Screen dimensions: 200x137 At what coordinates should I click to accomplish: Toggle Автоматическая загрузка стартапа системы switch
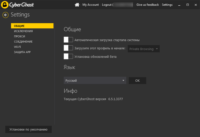click(x=68, y=40)
